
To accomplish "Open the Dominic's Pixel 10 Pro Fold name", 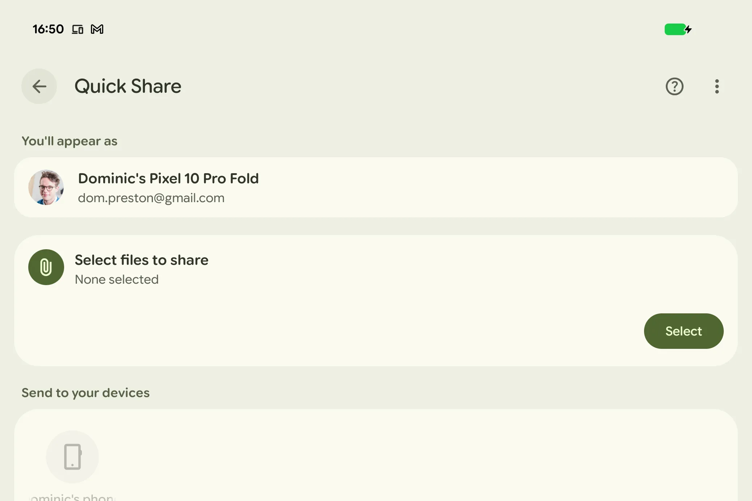I will pyautogui.click(x=168, y=179).
